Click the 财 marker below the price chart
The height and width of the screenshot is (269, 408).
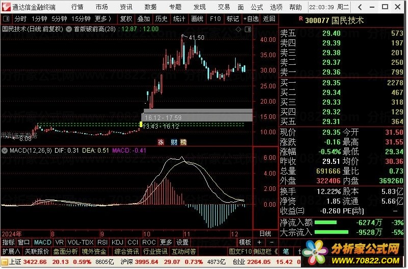174,142
